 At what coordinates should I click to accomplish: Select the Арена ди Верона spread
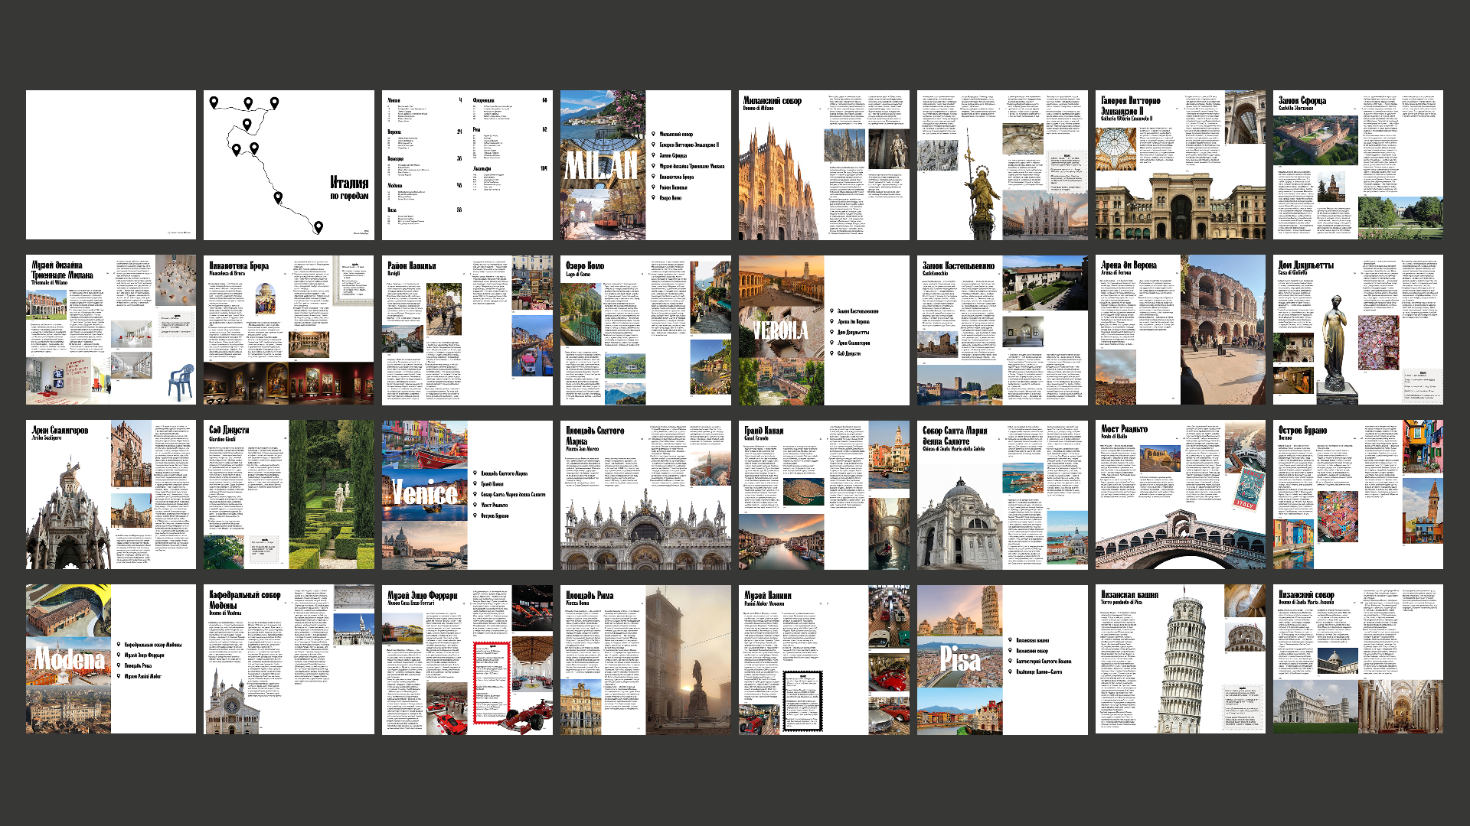pos(1181,330)
